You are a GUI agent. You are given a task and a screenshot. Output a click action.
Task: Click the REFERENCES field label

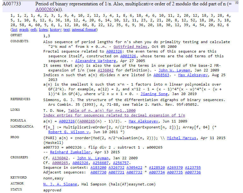[x=20, y=99]
